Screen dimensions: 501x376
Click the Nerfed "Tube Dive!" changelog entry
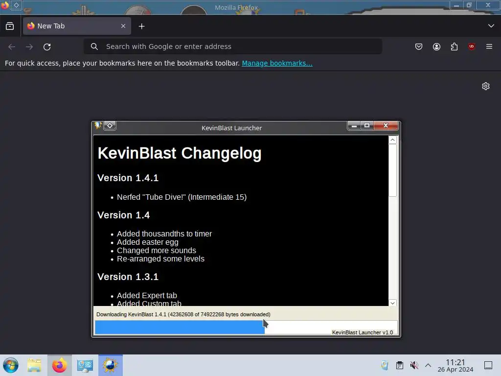click(182, 197)
